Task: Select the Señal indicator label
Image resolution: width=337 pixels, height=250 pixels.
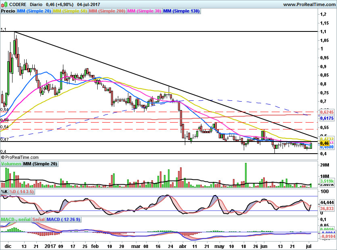Action: pyautogui.click(x=37, y=219)
